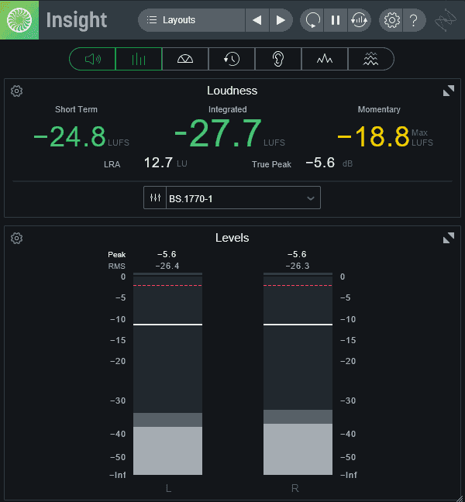This screenshot has height=502, width=465.
Task: Toggle the spectrogram waves module
Action: coord(370,59)
